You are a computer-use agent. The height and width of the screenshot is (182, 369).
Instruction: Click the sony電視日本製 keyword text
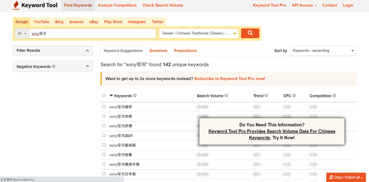point(123,174)
